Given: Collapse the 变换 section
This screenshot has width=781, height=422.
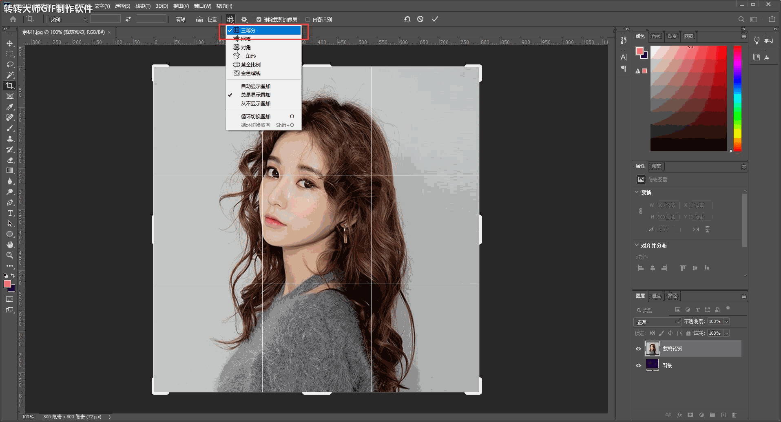Looking at the screenshot, I should tap(637, 192).
